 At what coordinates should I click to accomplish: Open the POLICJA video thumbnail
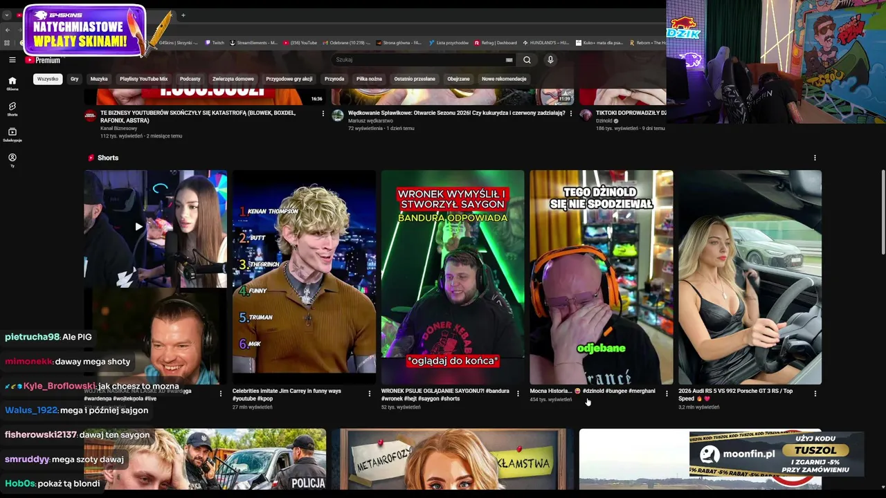click(205, 459)
